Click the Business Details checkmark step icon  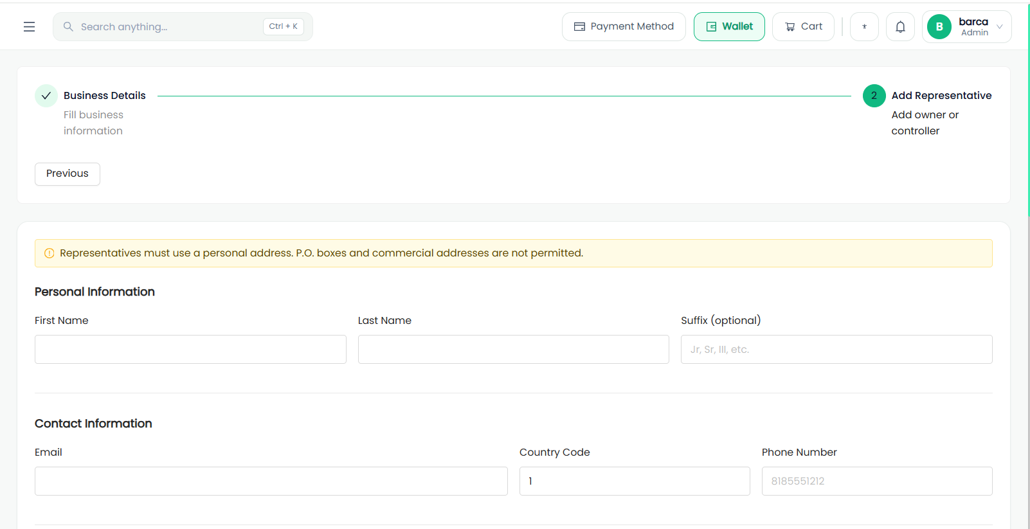(x=46, y=96)
